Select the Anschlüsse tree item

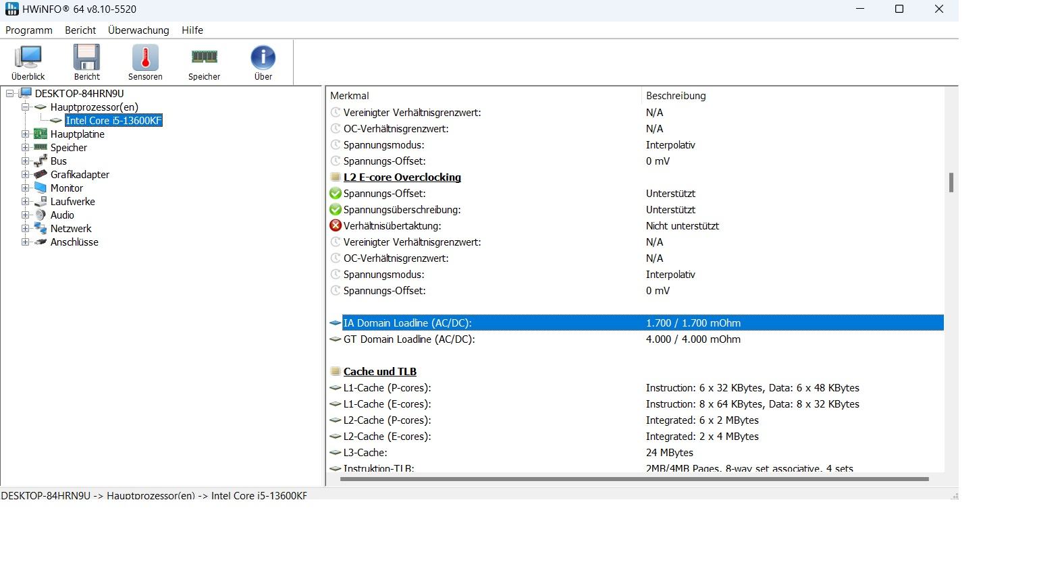coord(74,242)
